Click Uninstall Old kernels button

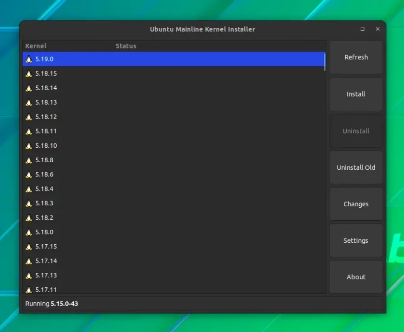coord(356,167)
